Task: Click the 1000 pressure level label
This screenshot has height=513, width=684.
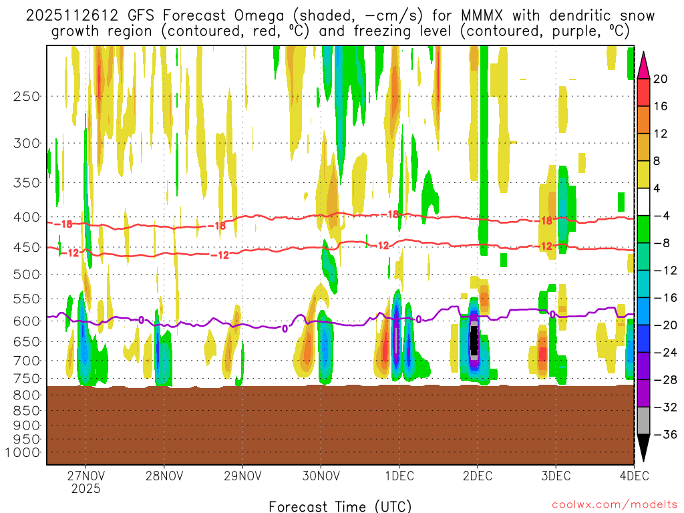Action: [25, 452]
